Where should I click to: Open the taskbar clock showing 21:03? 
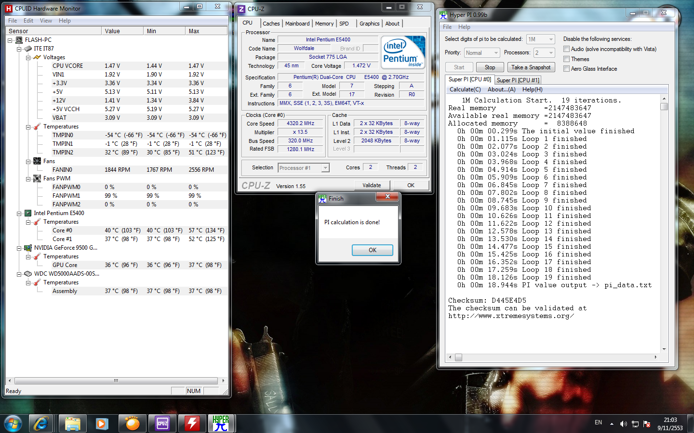coord(670,424)
